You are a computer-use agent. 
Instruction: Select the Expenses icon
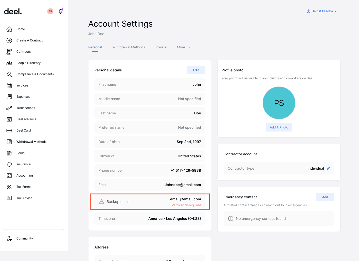point(9,96)
